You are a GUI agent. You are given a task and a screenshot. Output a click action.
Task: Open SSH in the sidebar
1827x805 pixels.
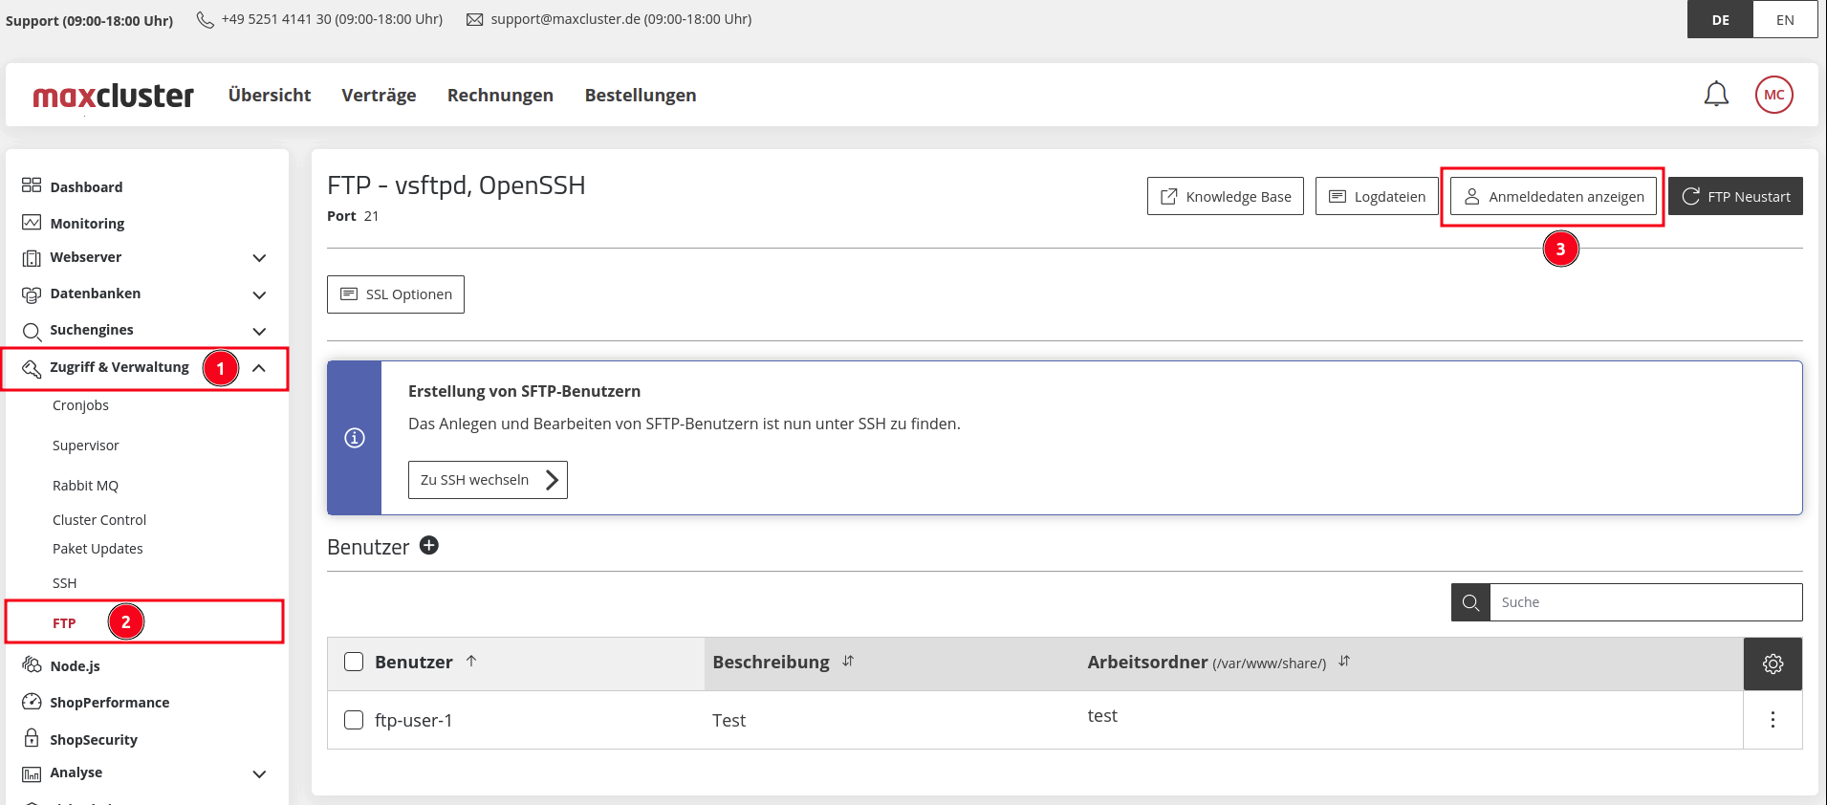click(x=64, y=583)
